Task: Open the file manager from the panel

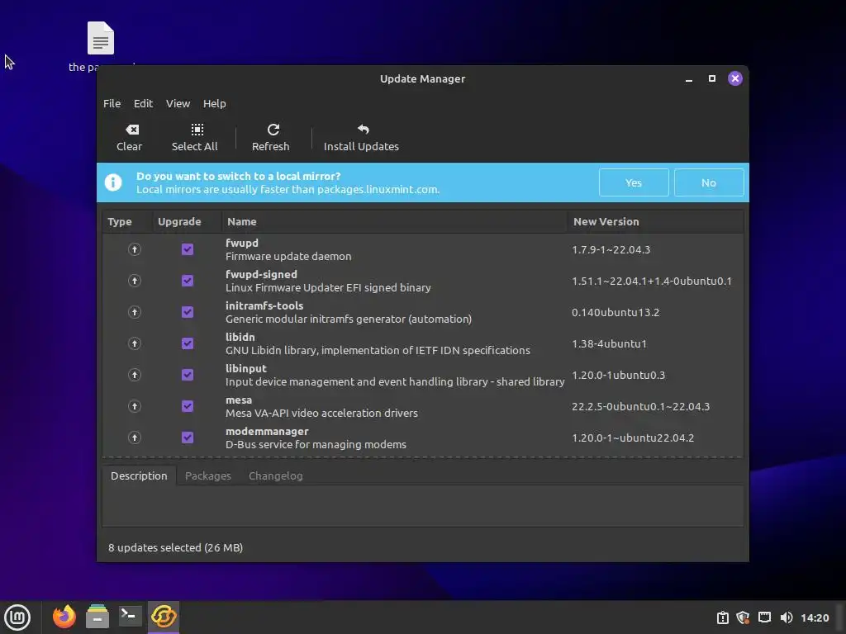Action: click(97, 616)
